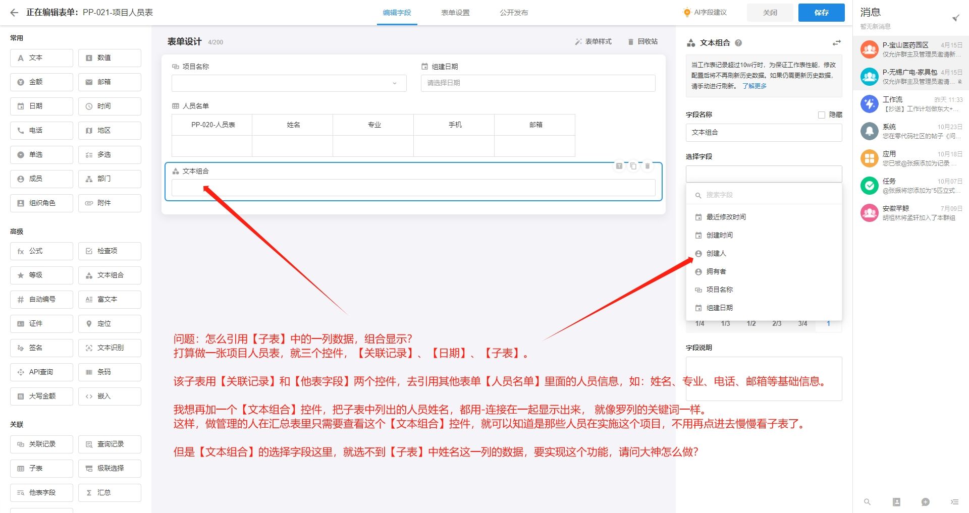Select the 子表 control

click(x=41, y=468)
